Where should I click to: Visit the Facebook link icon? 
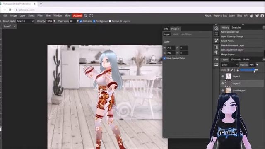coord(262,16)
